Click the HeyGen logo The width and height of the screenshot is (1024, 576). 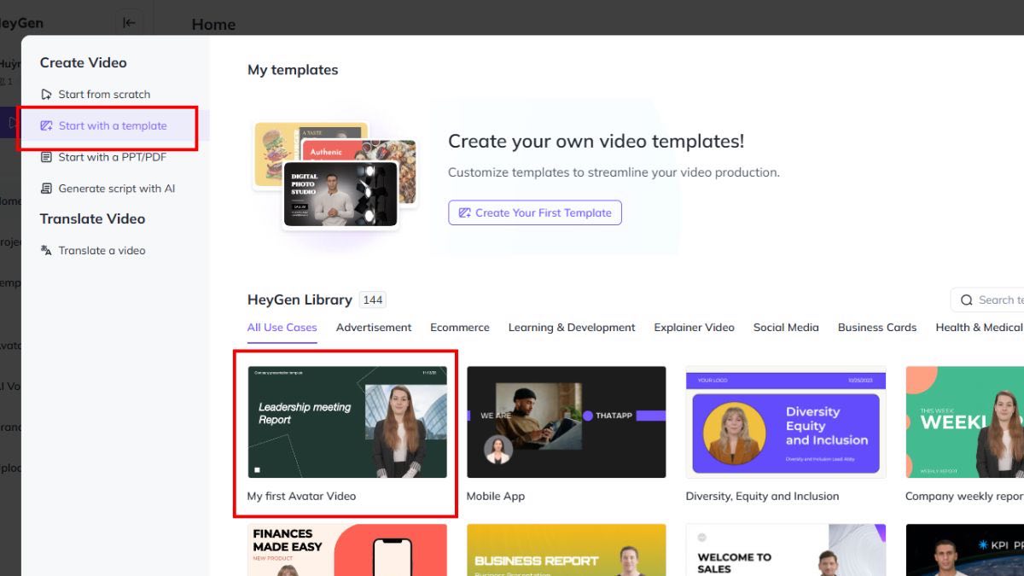click(21, 23)
